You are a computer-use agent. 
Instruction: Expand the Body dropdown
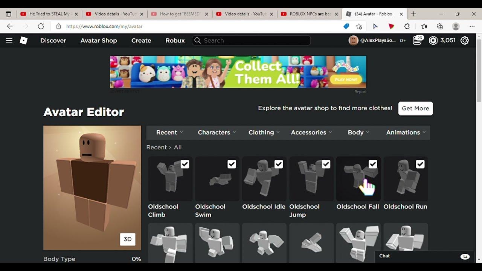click(x=358, y=132)
